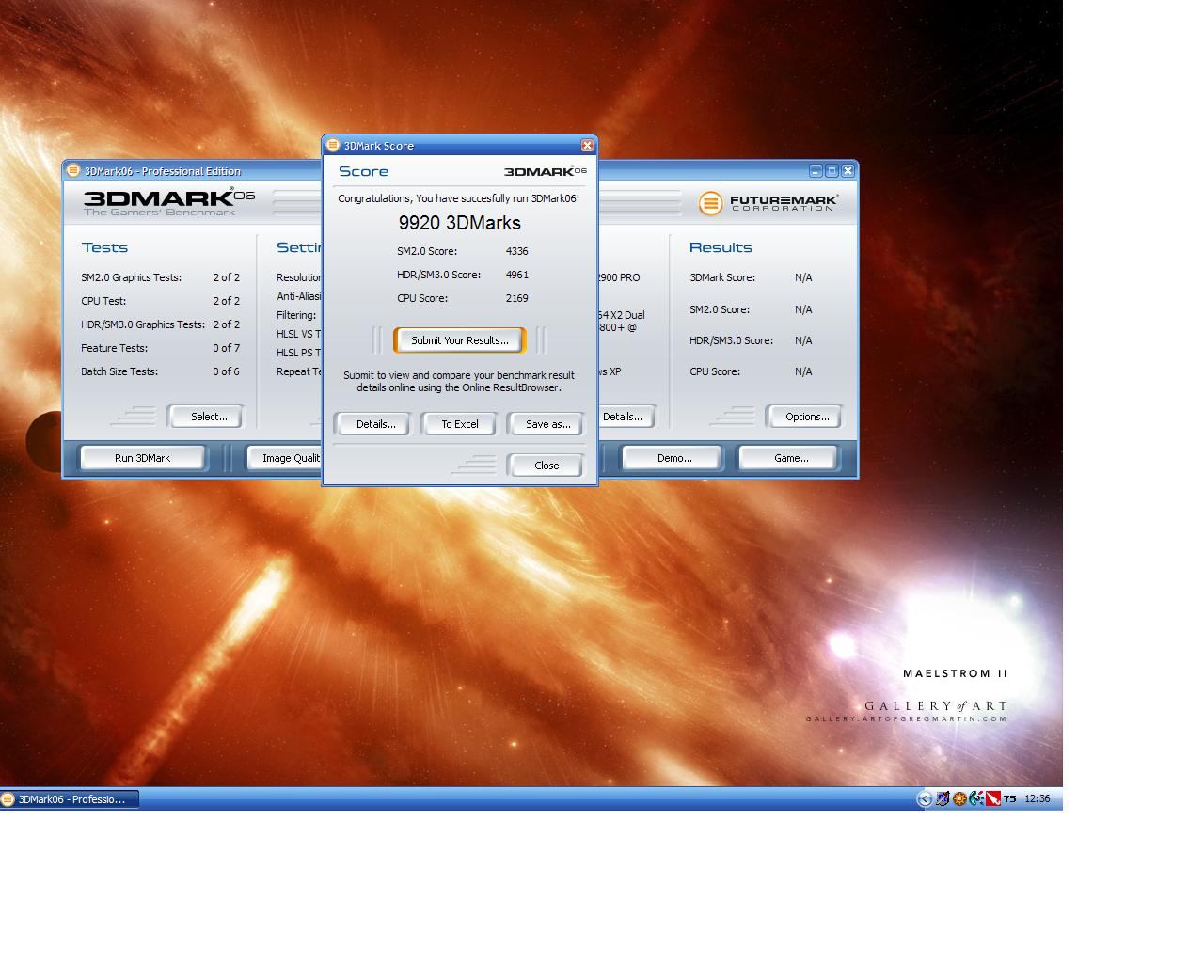Open Options under Results
Viewport: 1204px width, 963px height.
pyautogui.click(x=806, y=417)
